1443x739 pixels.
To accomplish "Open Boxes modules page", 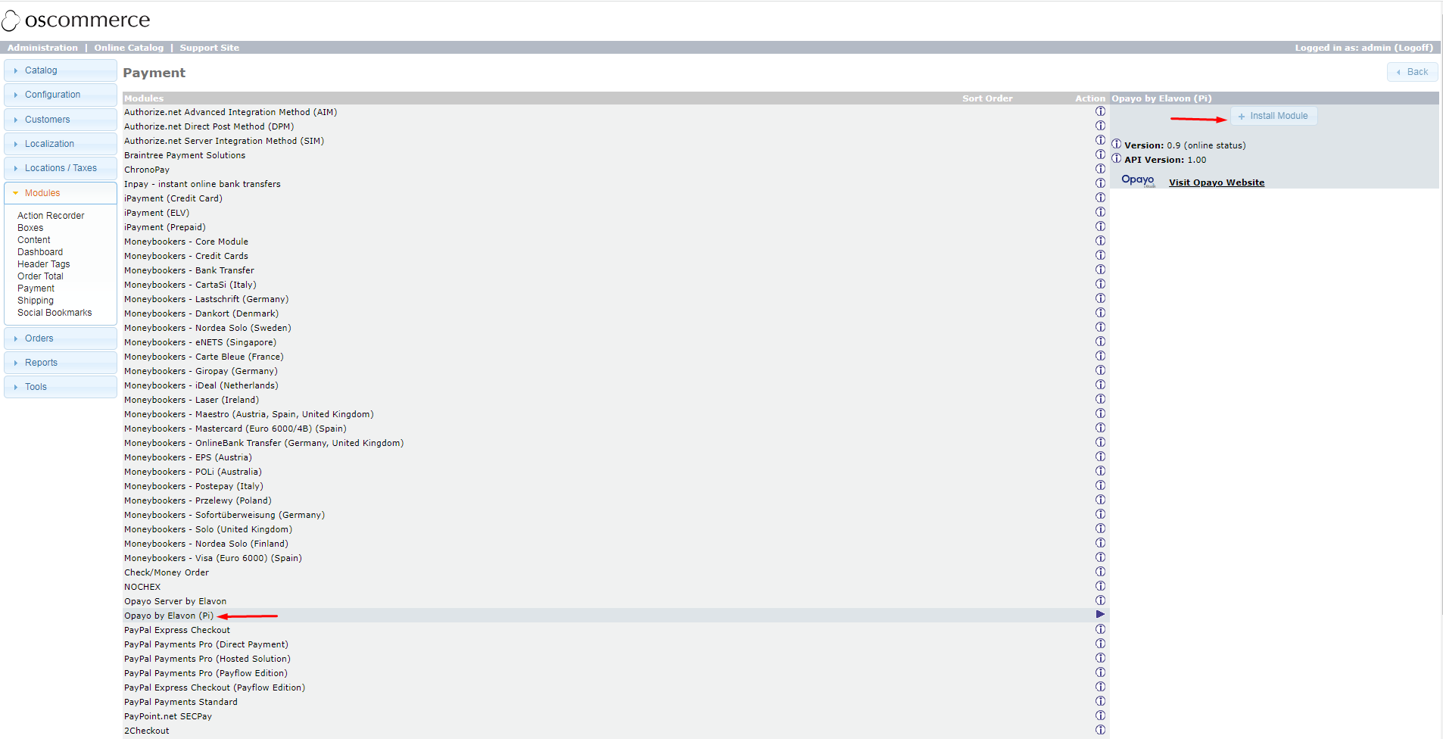I will click(x=30, y=228).
